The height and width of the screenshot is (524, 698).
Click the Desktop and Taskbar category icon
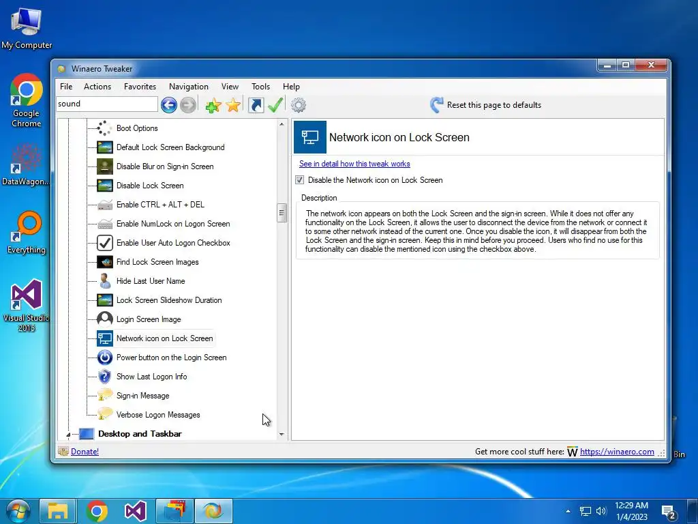click(87, 434)
